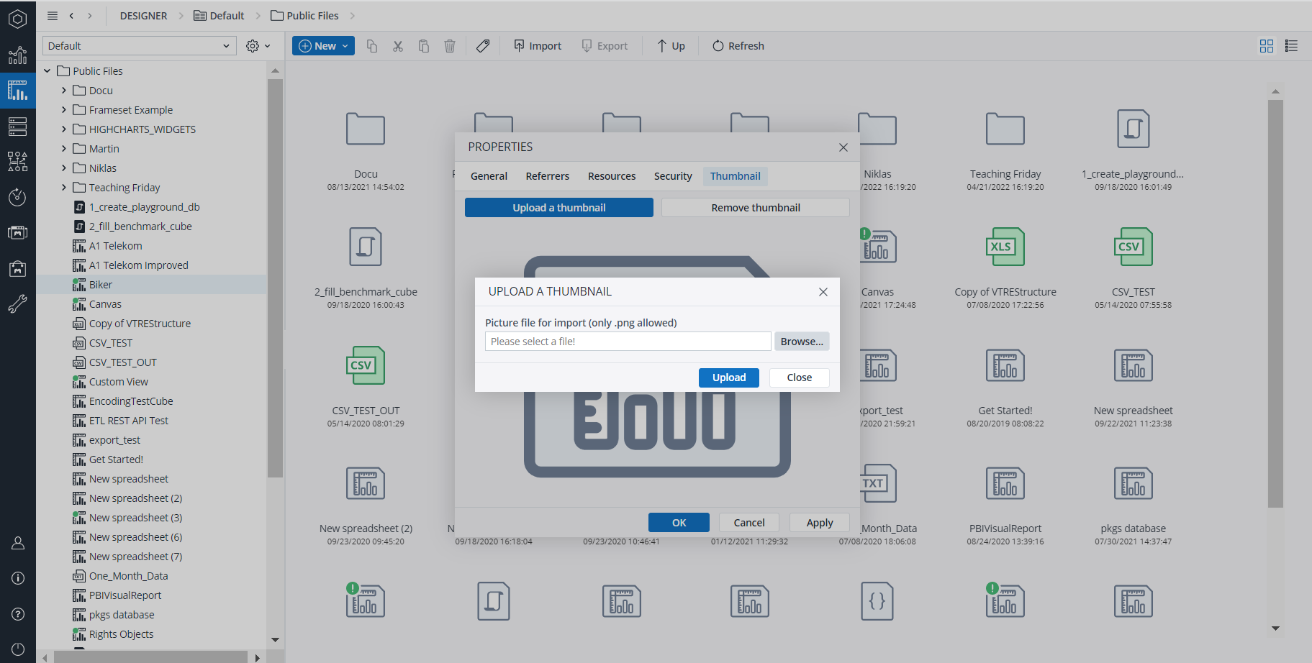Switch to list view in the top right
Screen dimensions: 1312x663
pyautogui.click(x=1291, y=45)
